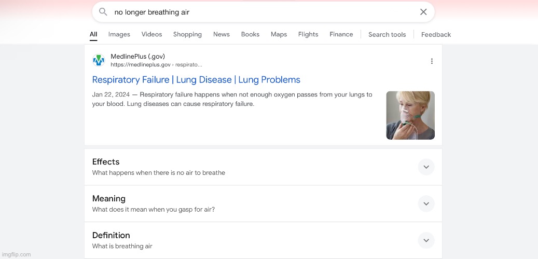Open Search tools
The image size is (538, 259).
(x=387, y=35)
